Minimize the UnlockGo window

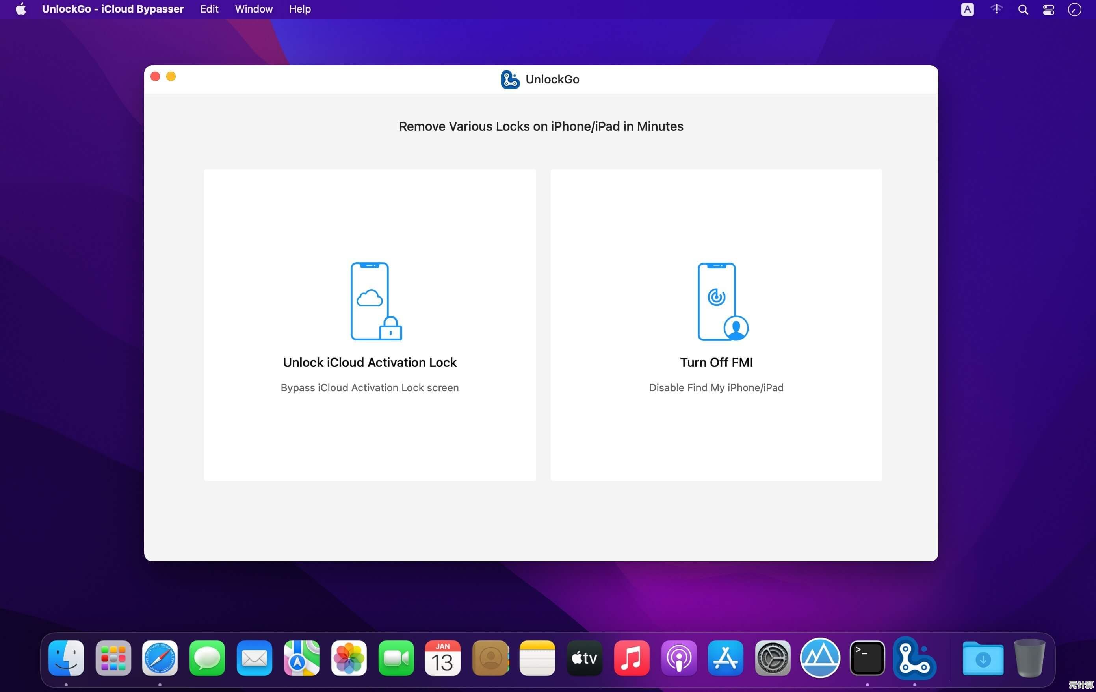[x=171, y=76]
